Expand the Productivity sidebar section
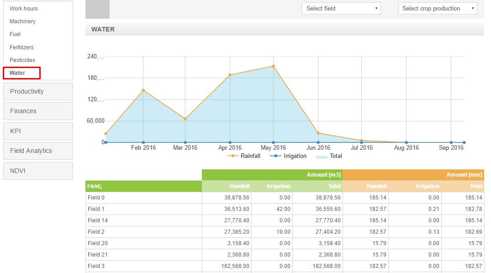 (x=38, y=91)
